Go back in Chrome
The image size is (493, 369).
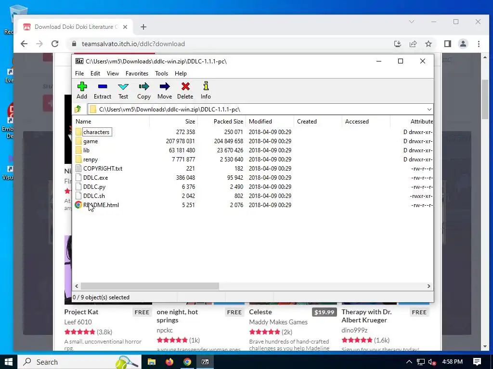click(24, 44)
